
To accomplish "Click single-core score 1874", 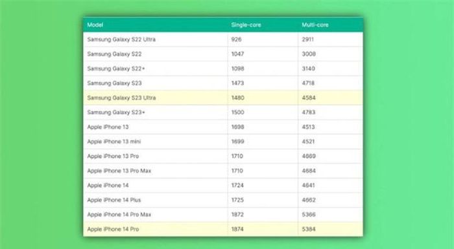I will tap(237, 229).
